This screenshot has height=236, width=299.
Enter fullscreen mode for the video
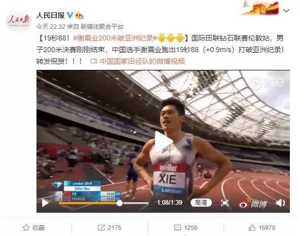point(225,203)
